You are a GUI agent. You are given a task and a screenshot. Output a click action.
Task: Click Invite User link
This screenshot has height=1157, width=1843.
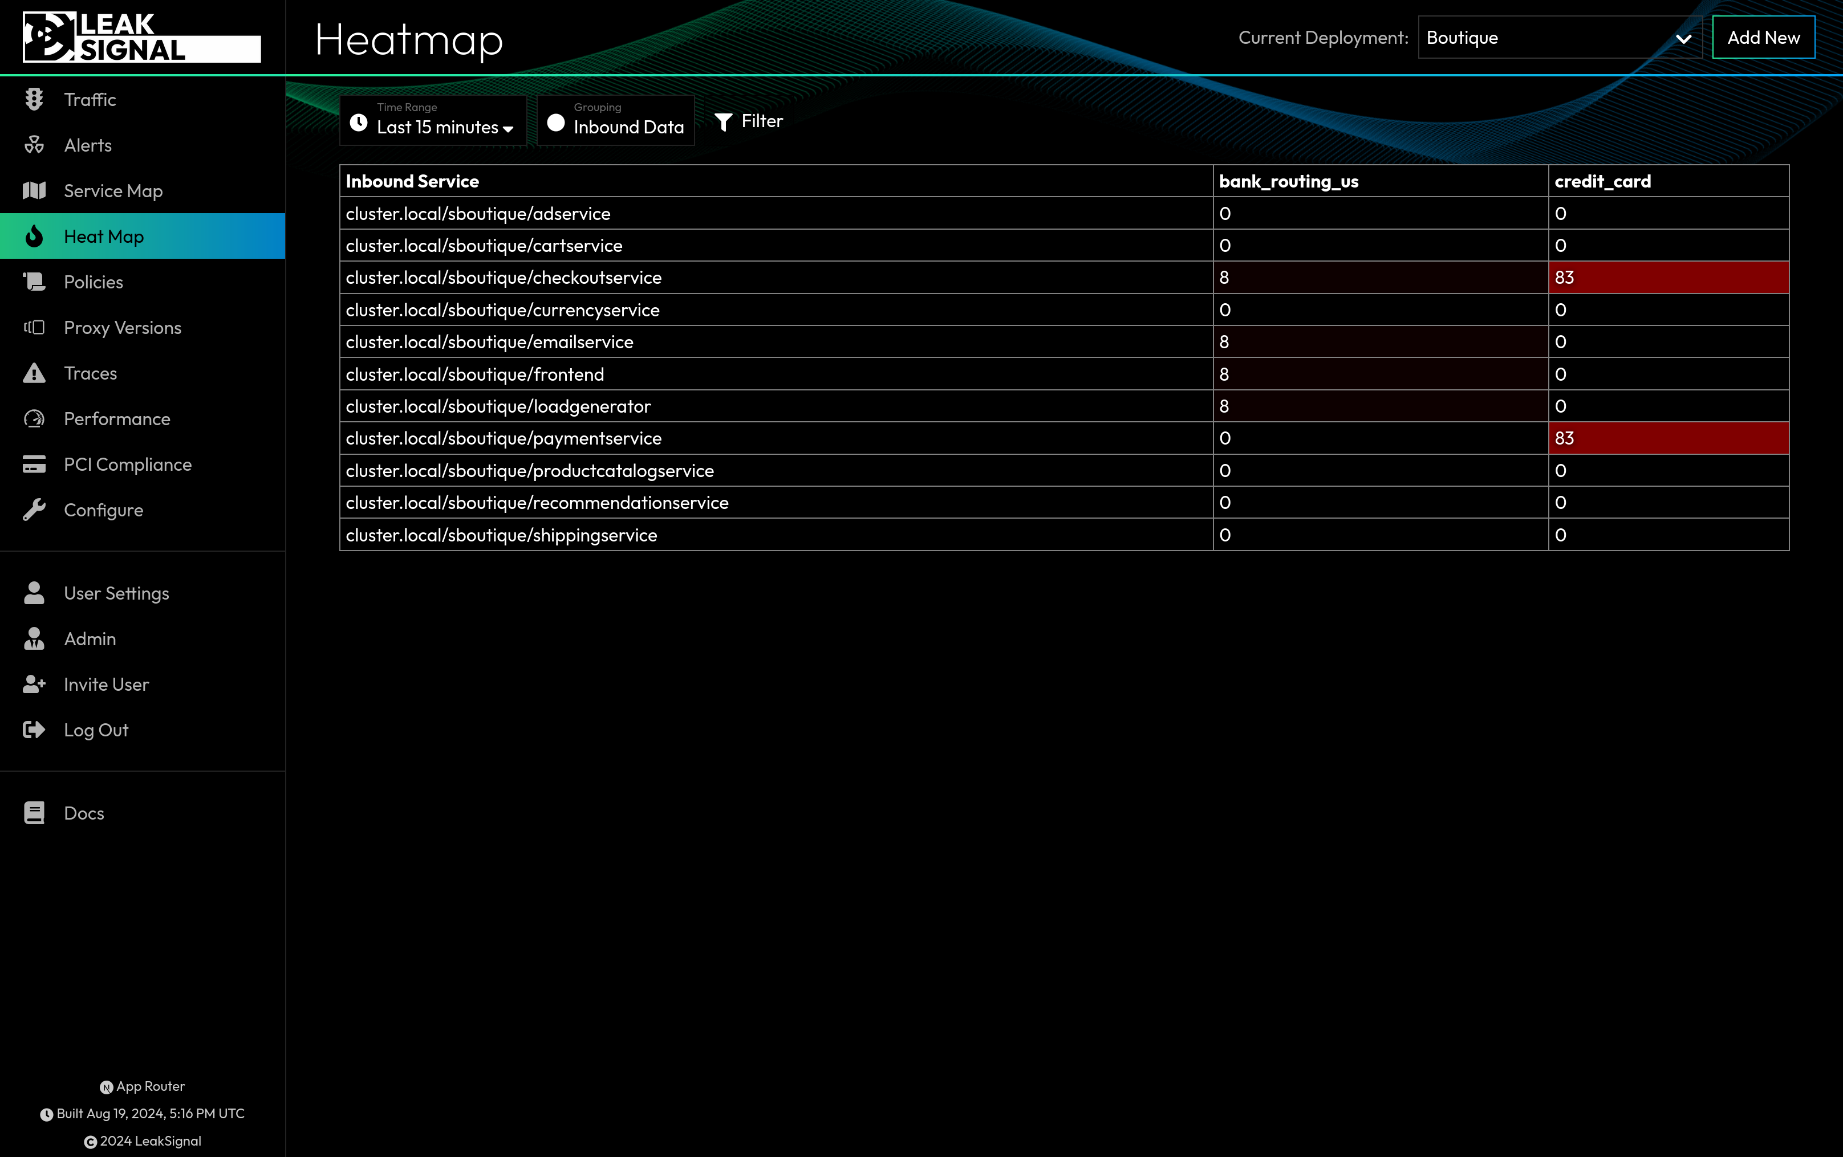point(143,684)
